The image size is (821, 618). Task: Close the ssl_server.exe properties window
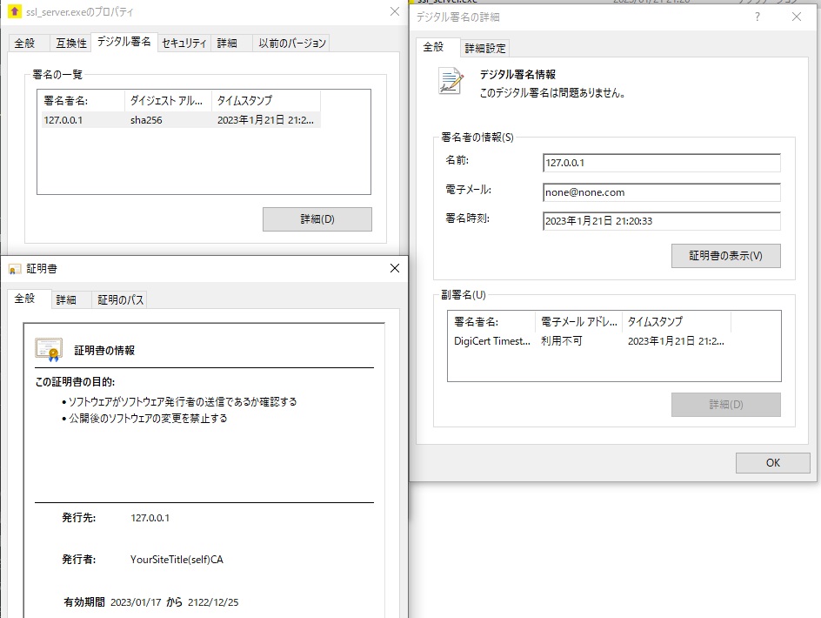(395, 11)
